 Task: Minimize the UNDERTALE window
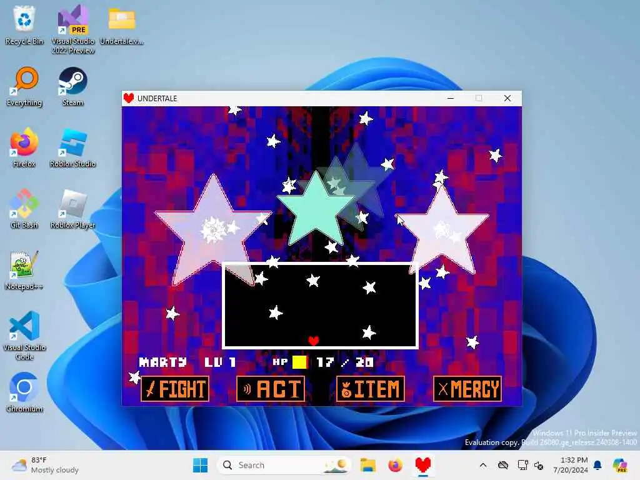(451, 98)
